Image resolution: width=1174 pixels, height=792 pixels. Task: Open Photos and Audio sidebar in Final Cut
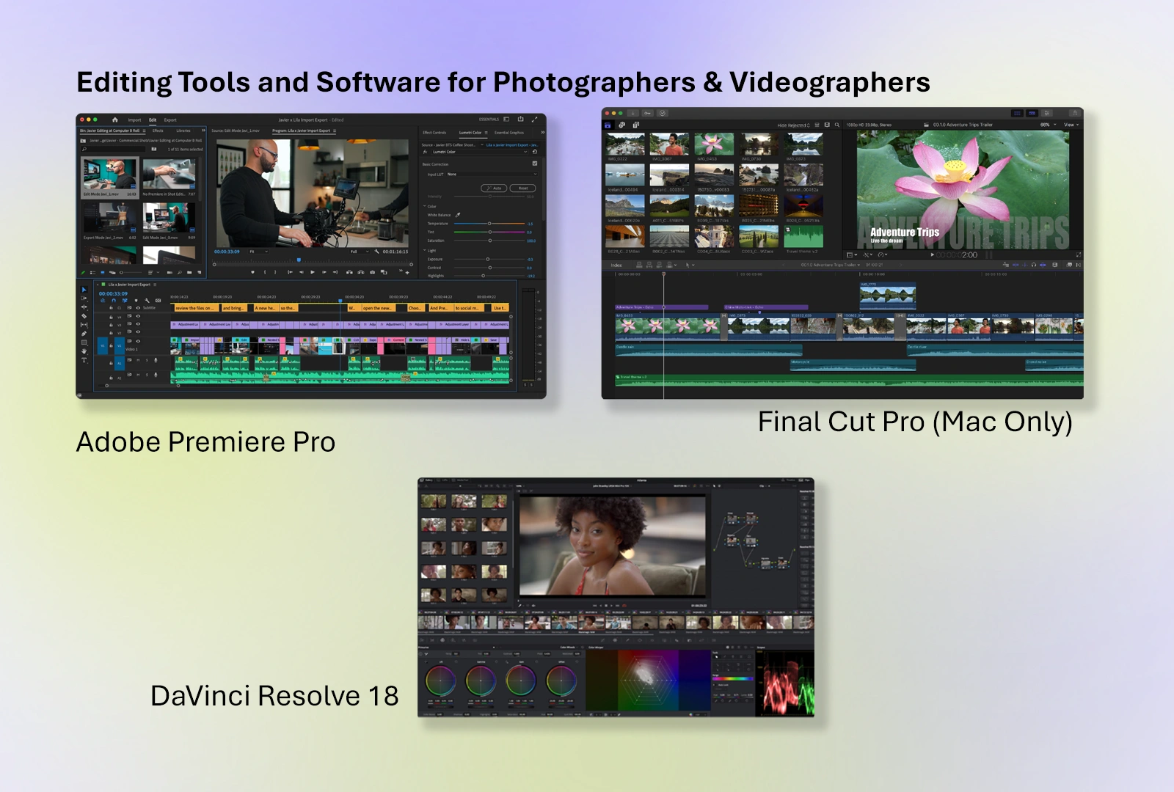tap(621, 125)
